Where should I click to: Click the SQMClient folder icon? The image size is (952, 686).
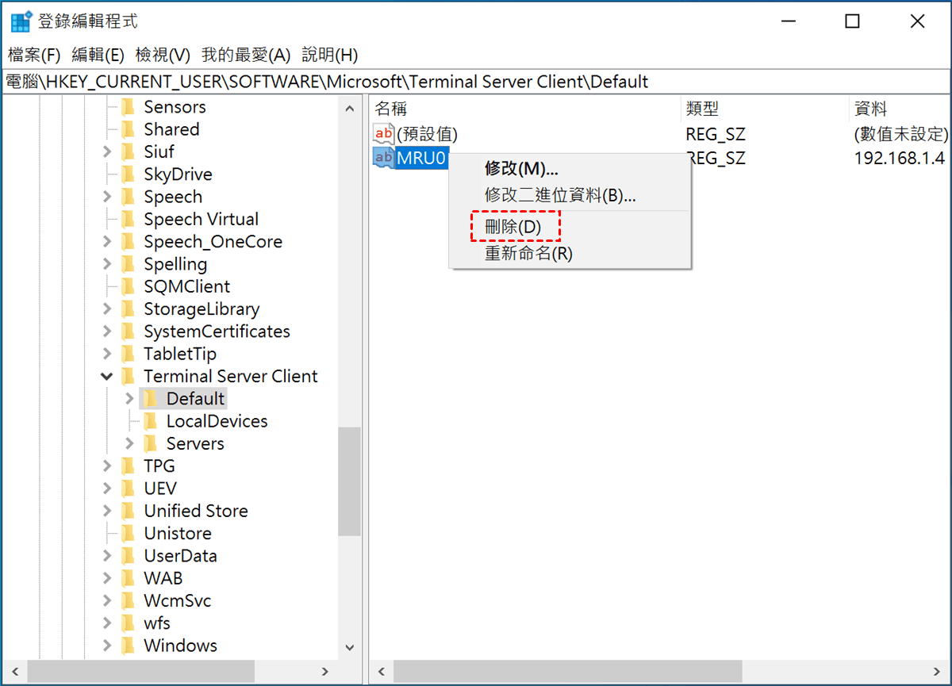(x=128, y=286)
